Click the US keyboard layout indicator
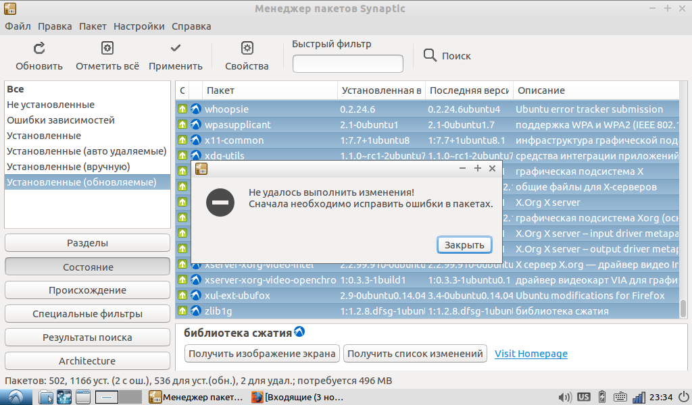Image resolution: width=692 pixels, height=405 pixels. point(583,397)
